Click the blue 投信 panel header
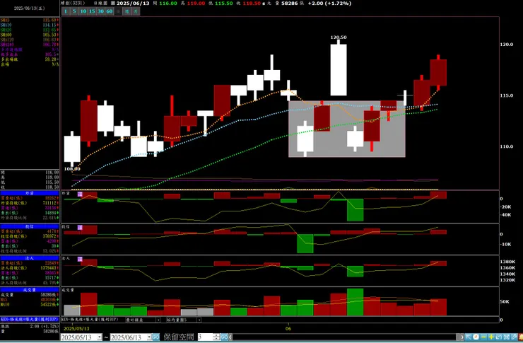This screenshot has width=523, height=343. tap(30, 226)
